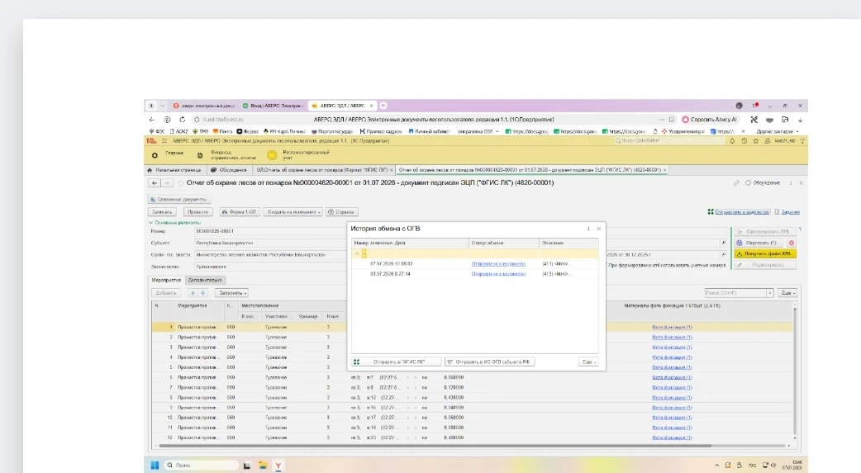Viewport: 861px width, 473px height.
Task: Open favorites star icon in yellow header
Action: [755, 141]
